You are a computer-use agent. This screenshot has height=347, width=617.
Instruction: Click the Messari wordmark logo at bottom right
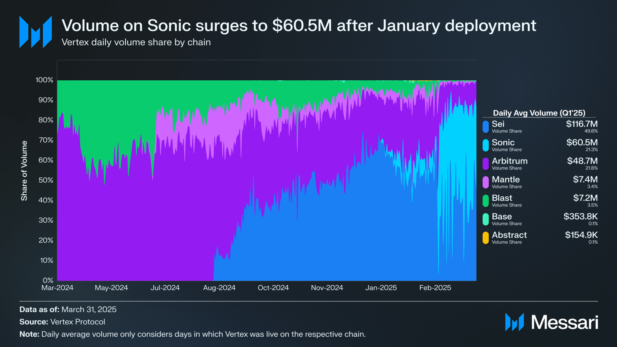551,322
